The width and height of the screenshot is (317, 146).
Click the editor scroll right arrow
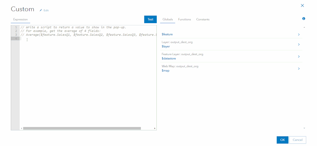155,128
